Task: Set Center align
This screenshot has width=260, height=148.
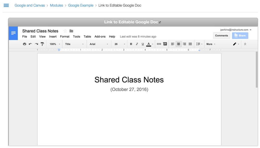Action: (178, 44)
